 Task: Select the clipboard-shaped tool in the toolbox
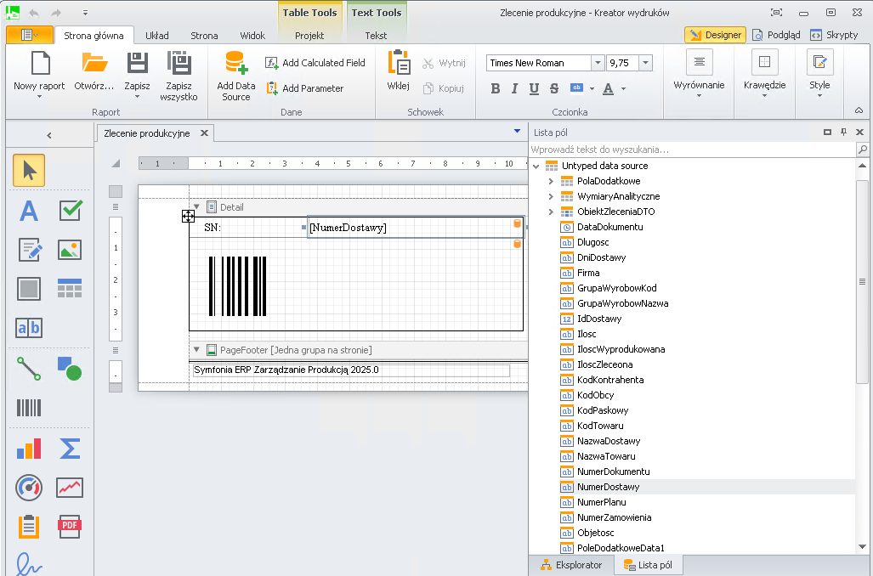pyautogui.click(x=29, y=527)
